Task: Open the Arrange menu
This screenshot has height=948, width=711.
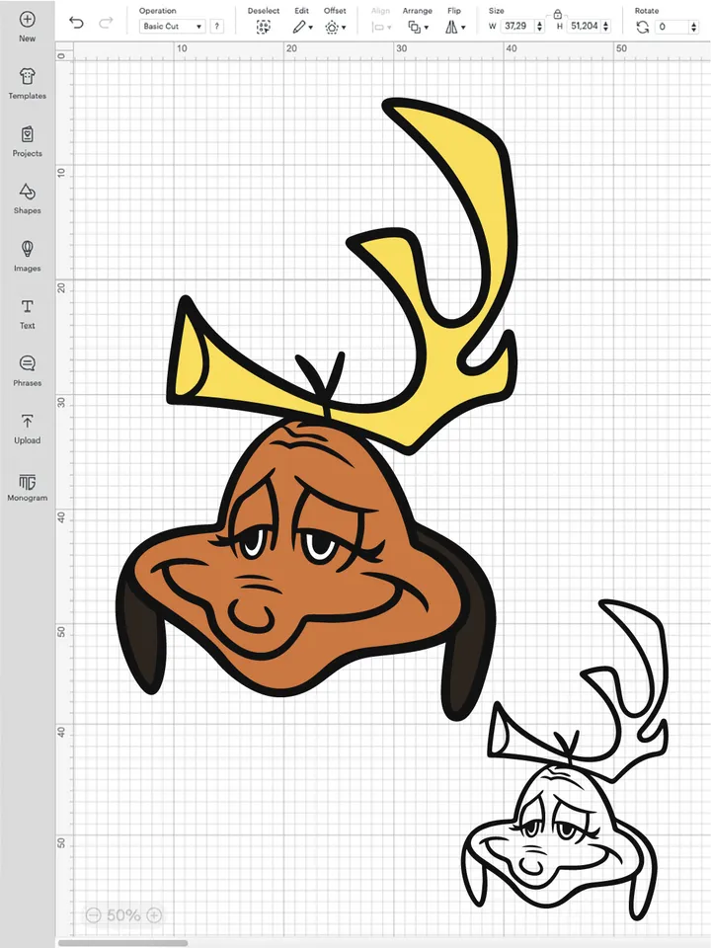Action: coord(418,28)
